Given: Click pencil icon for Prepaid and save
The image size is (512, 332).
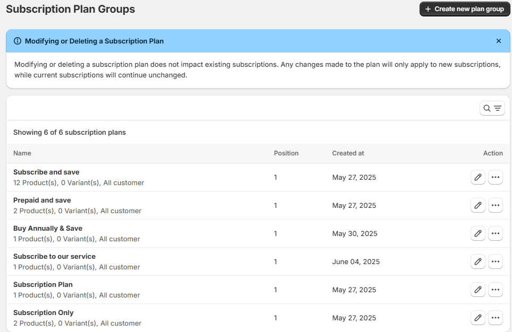Looking at the screenshot, I should [478, 205].
